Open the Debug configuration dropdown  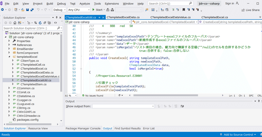tap(59, 10)
